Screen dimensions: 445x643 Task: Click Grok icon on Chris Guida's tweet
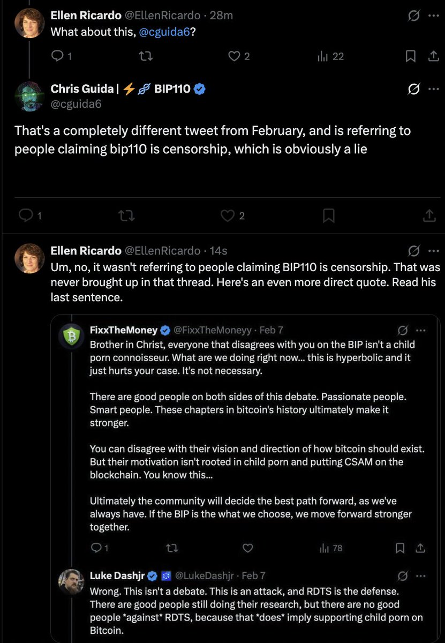(413, 89)
